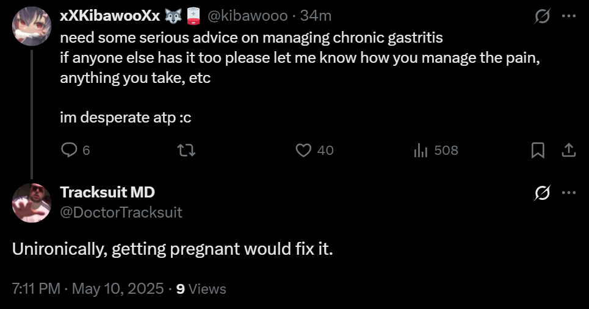Click the @DoctorTracksuit handle
The height and width of the screenshot is (309, 589).
pyautogui.click(x=121, y=212)
